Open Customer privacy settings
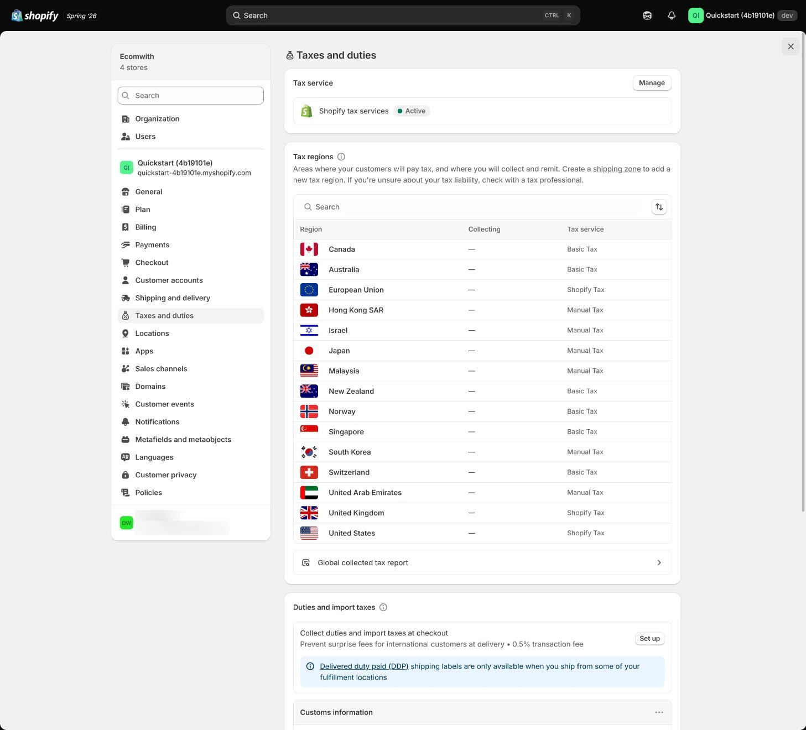 click(x=191, y=475)
